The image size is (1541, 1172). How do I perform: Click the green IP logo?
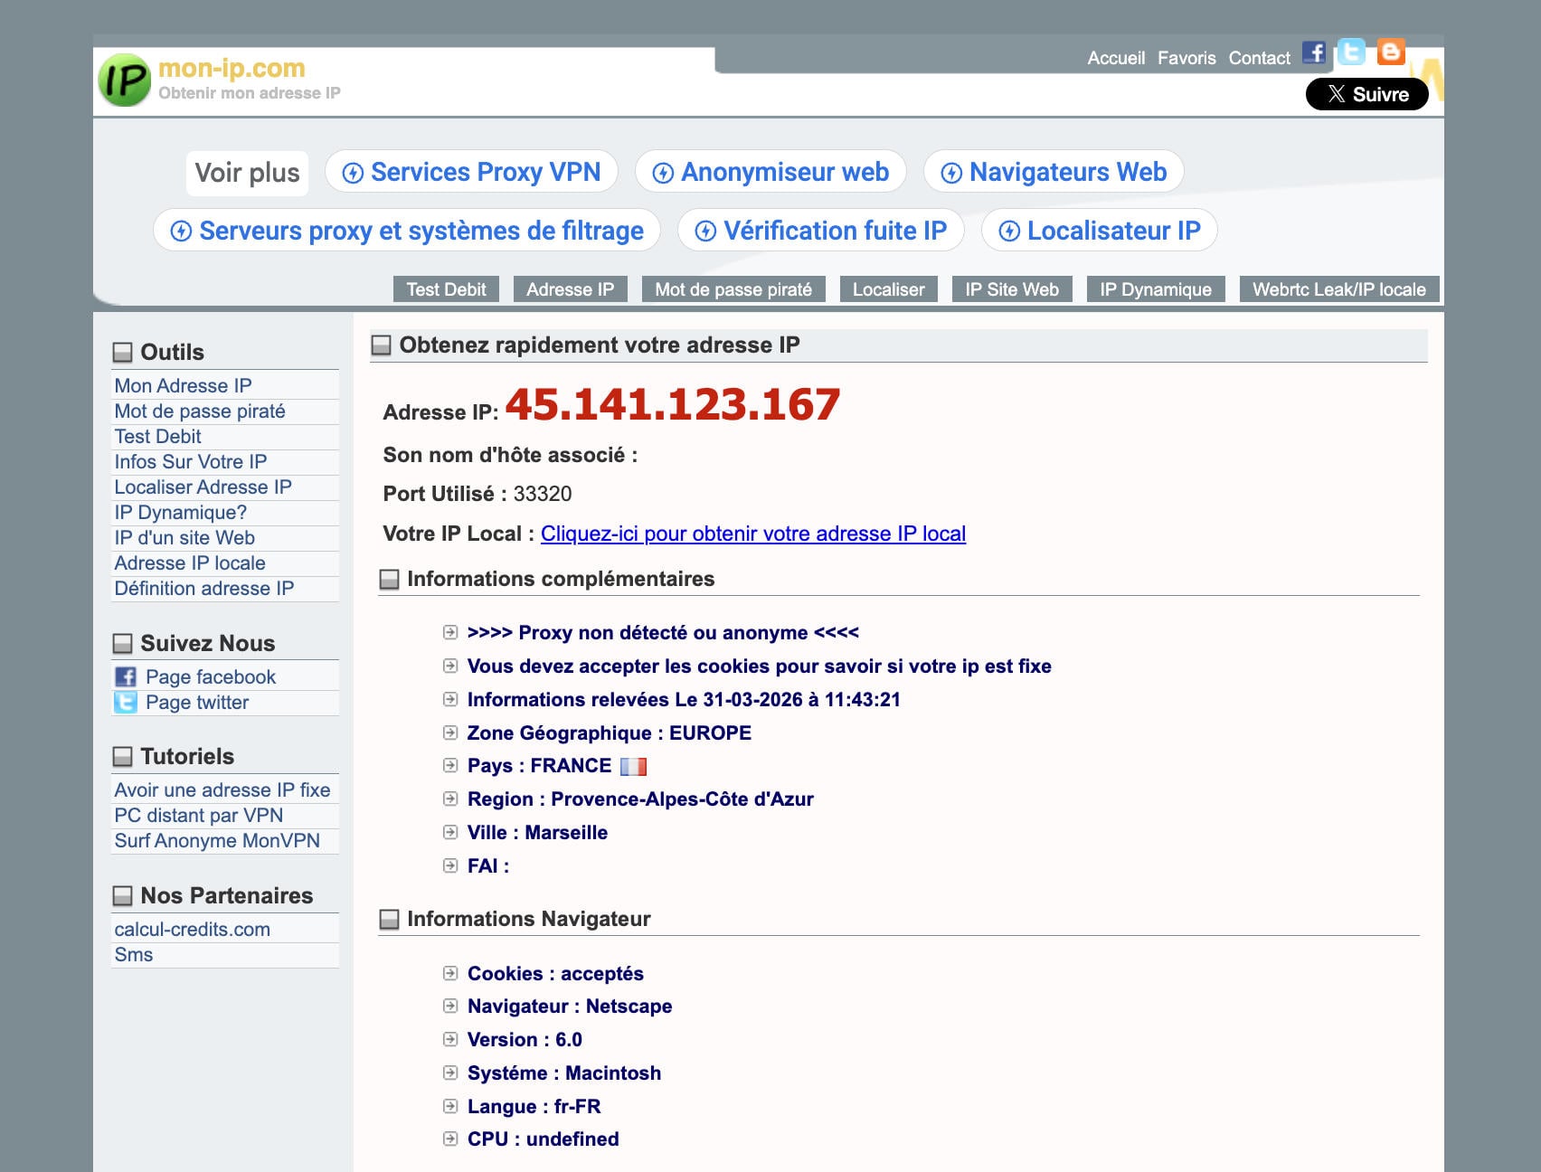point(124,80)
